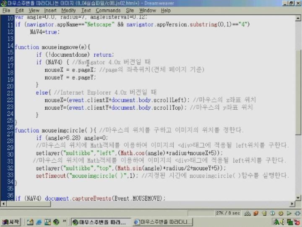Click the horizontal scrollbar left arrow
Image resolution: width=302 pixels, height=227 pixels.
[3, 203]
